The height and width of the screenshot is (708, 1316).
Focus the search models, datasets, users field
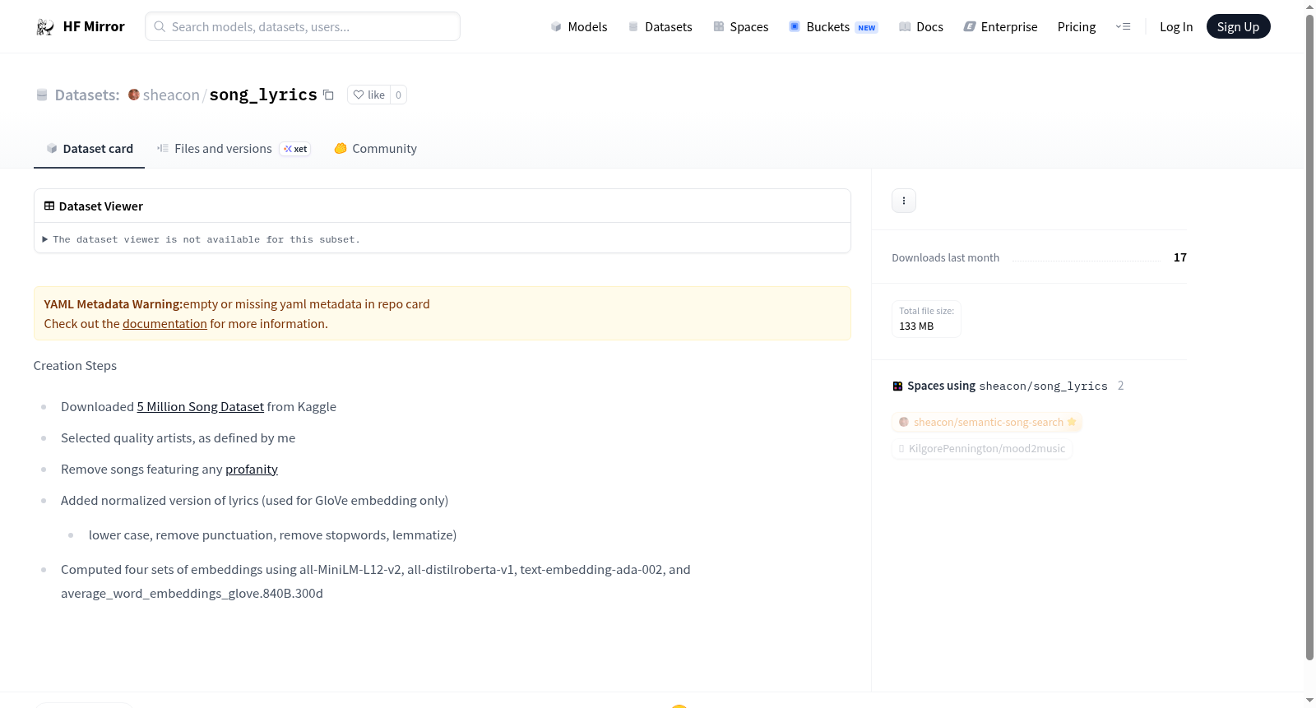coord(303,26)
